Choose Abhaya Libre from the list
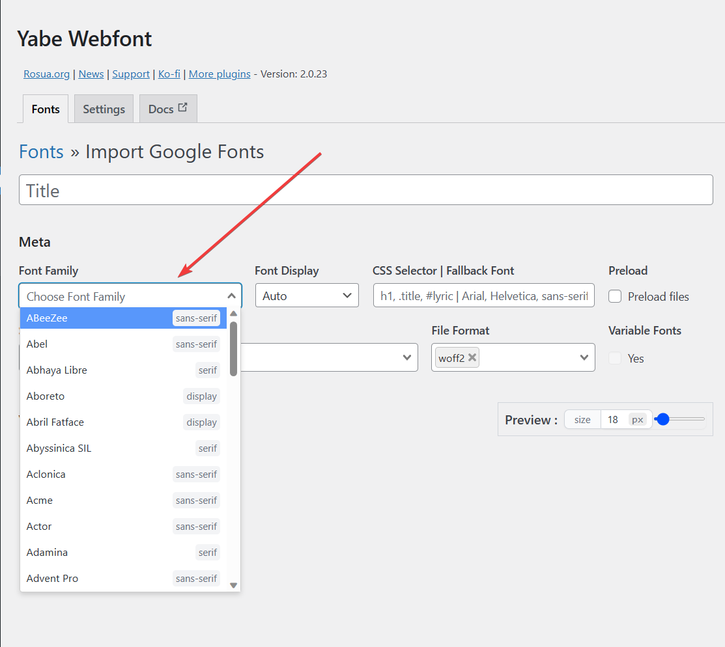 pos(123,370)
